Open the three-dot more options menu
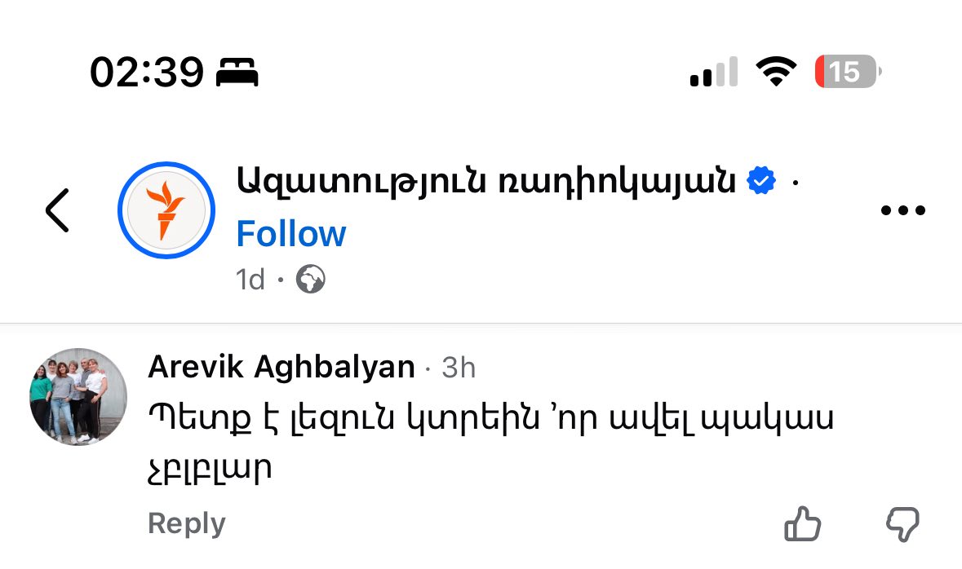This screenshot has height=569, width=962. pos(903,210)
